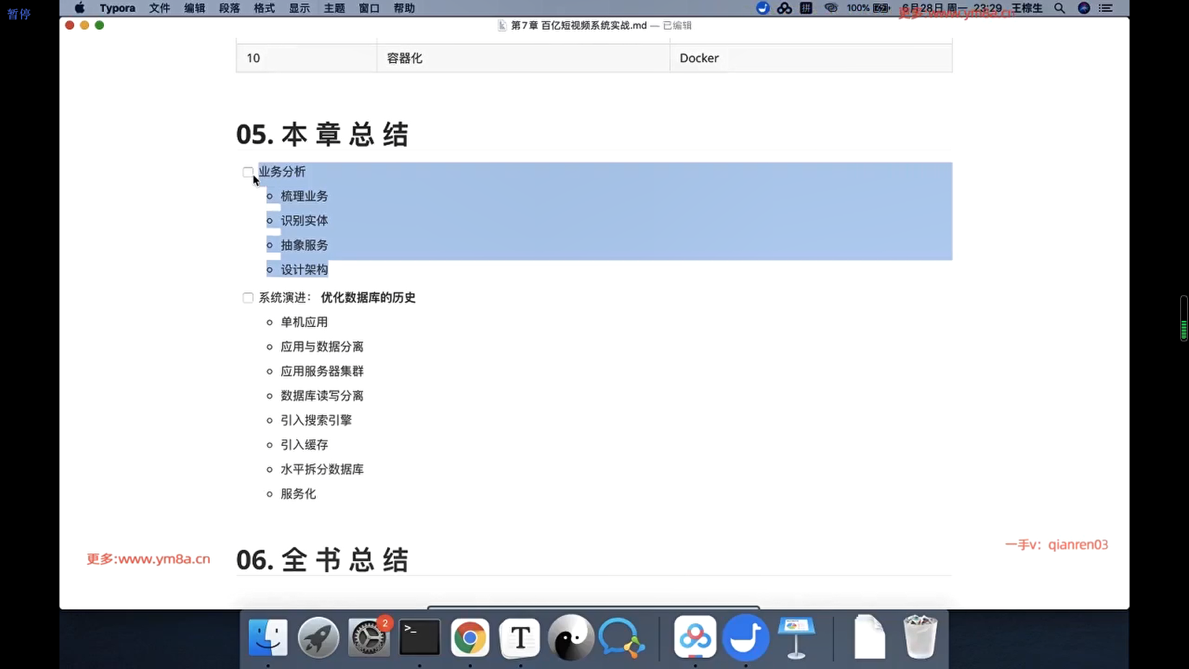Open the 主题 menu
The image size is (1189, 669).
[x=334, y=8]
